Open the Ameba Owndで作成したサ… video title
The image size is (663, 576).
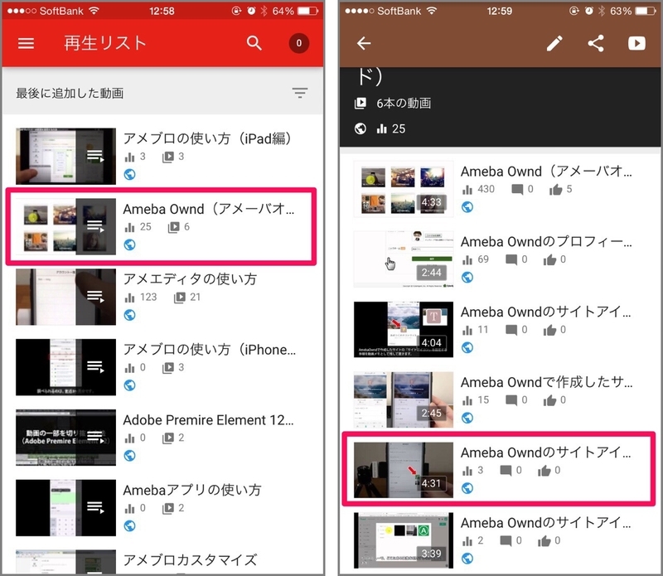point(547,382)
